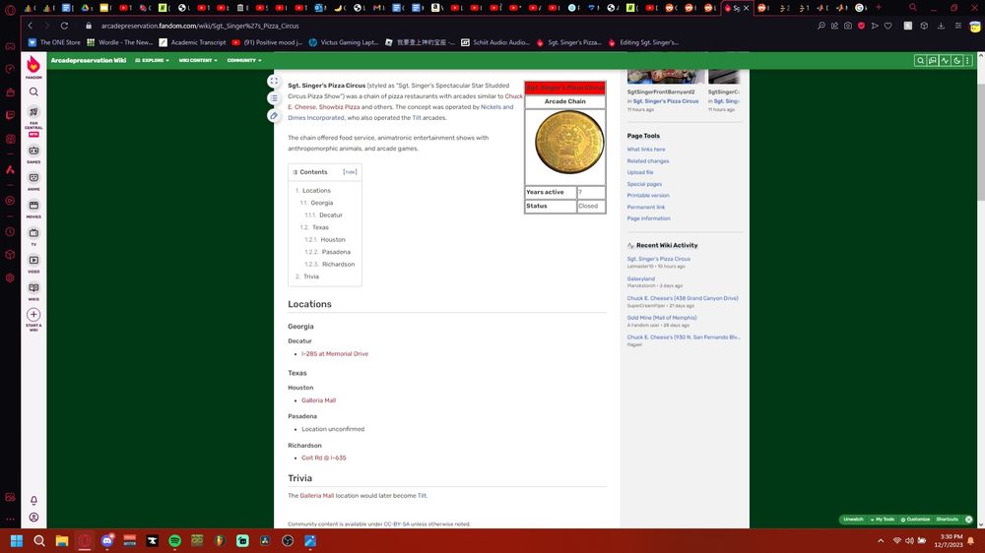
Task: Open the browser ad blocker shield icon
Action: click(x=861, y=26)
